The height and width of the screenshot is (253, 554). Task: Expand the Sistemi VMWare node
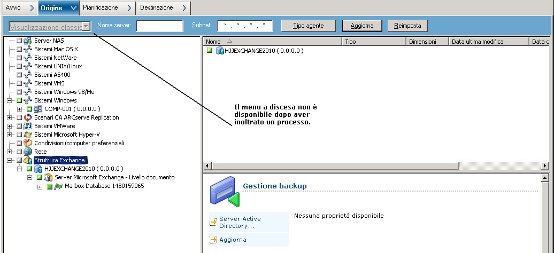click(x=9, y=126)
